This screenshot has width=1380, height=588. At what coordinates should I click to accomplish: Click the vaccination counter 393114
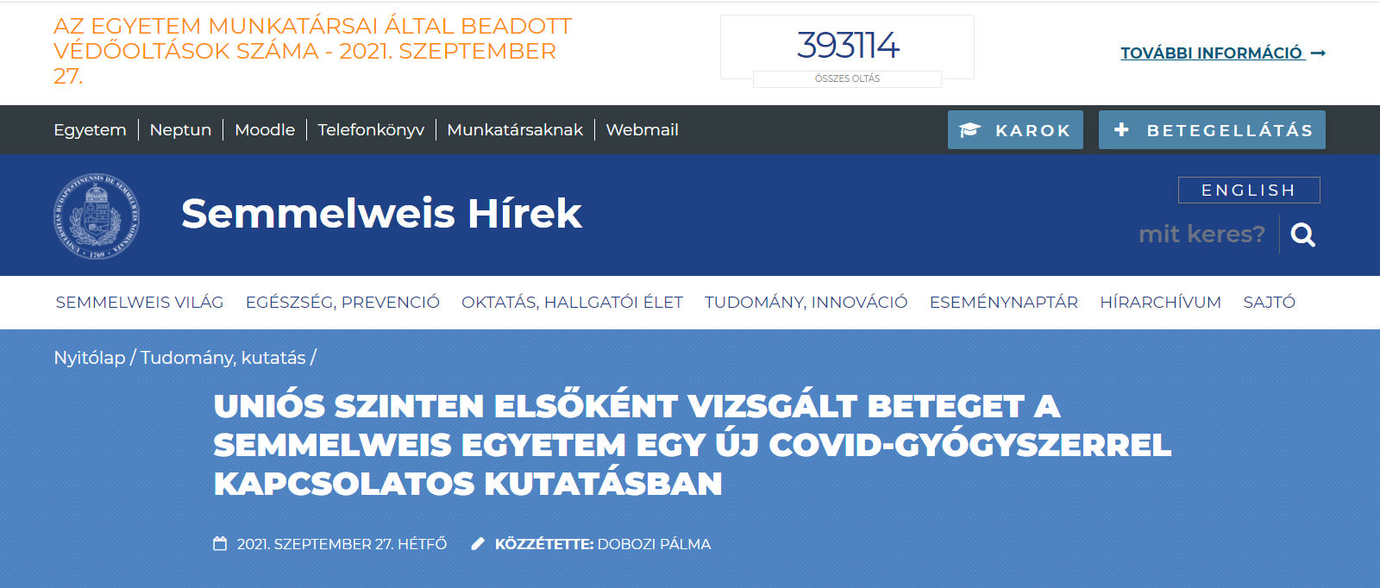(x=848, y=45)
